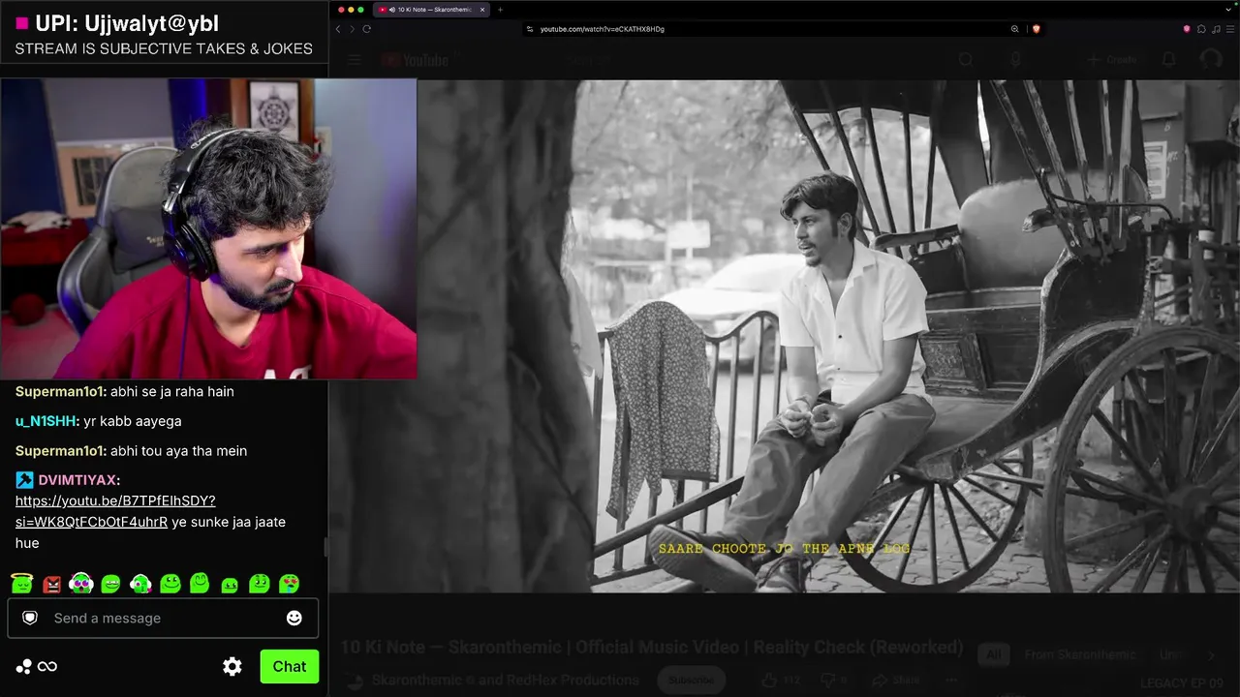Viewport: 1240px width, 697px height.
Task: Dislike the 10 Ki Note video
Action: [x=833, y=681]
